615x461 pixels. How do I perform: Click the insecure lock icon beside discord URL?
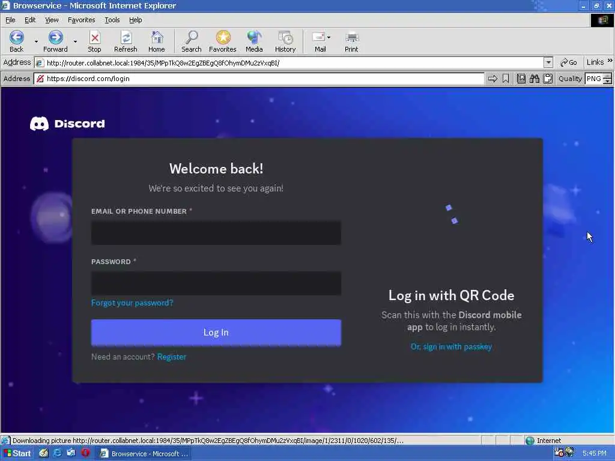point(40,79)
